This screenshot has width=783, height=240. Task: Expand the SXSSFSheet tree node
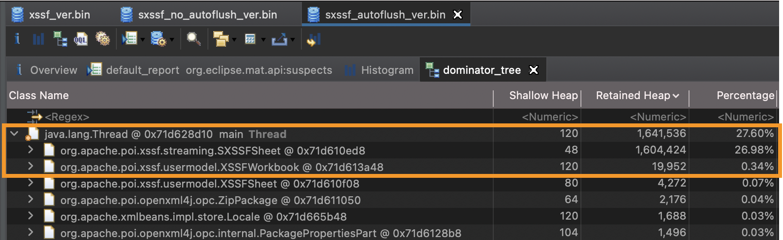(x=31, y=150)
